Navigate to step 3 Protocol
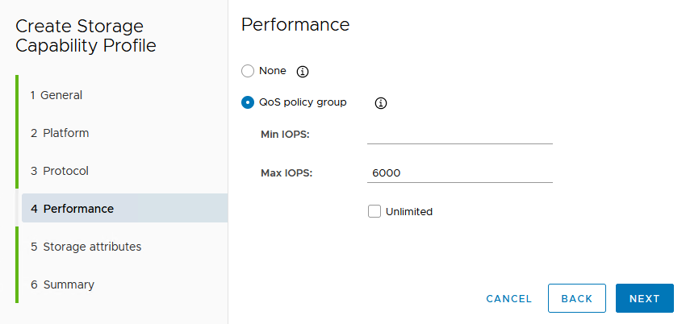The width and height of the screenshot is (686, 324). [60, 171]
